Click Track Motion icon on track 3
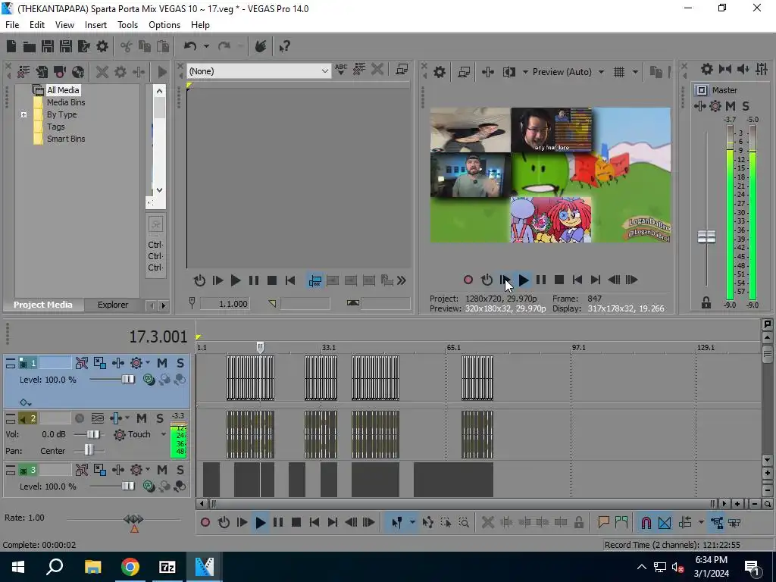This screenshot has height=582, width=776. [x=99, y=470]
